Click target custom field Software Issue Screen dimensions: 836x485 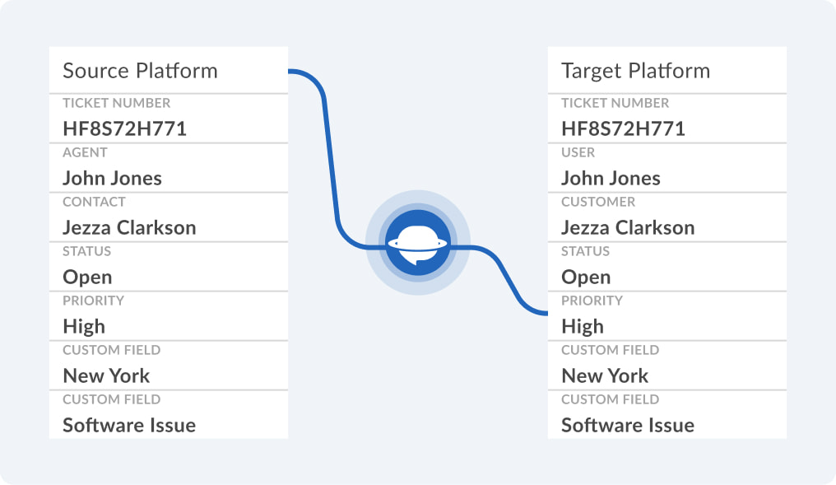(628, 425)
